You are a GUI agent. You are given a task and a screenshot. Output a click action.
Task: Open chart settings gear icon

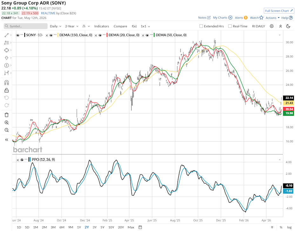coord(272,26)
